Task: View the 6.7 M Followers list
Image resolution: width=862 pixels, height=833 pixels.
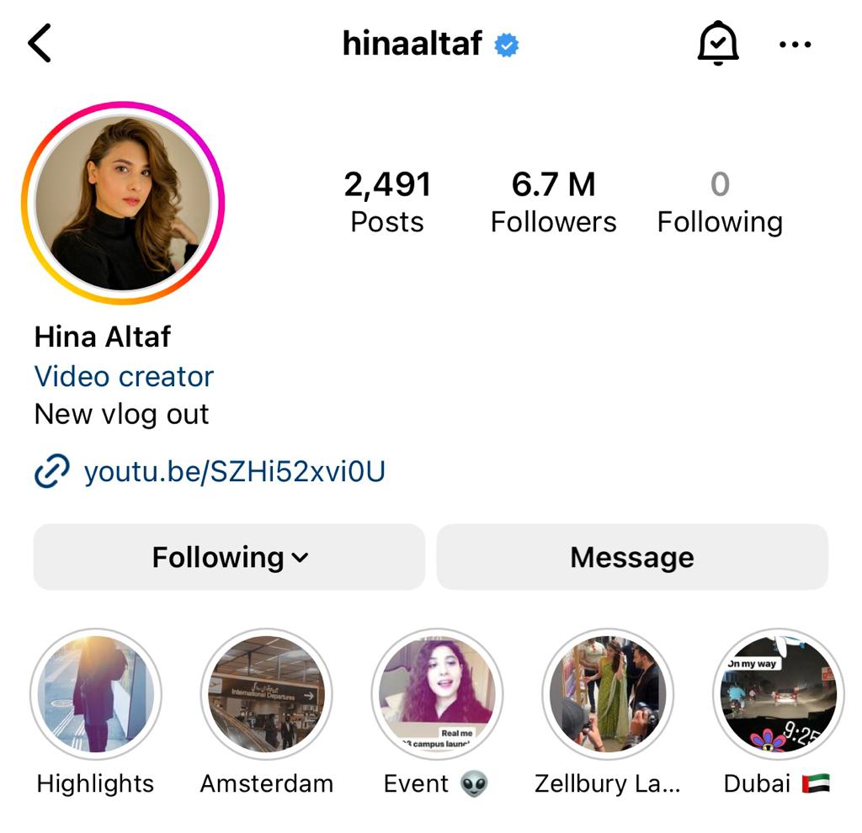Action: tap(554, 202)
